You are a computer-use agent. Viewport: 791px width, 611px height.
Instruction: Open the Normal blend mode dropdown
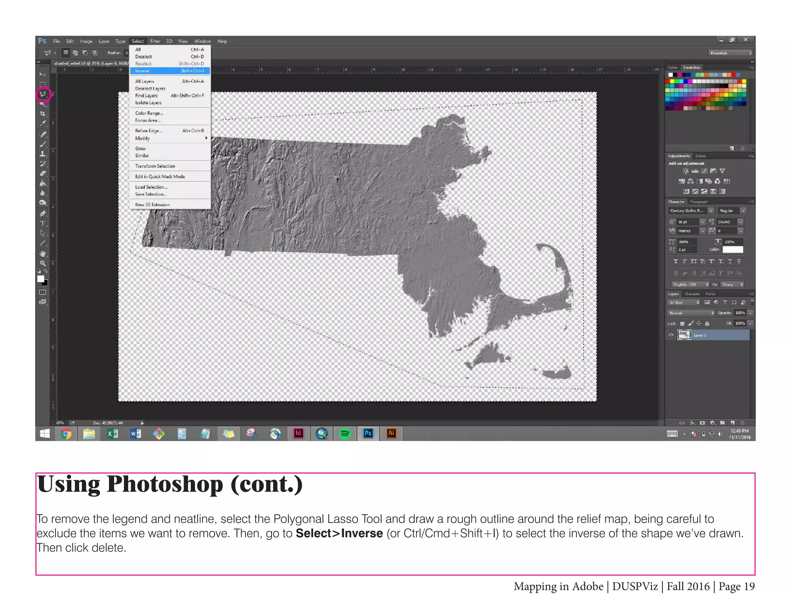coord(691,313)
